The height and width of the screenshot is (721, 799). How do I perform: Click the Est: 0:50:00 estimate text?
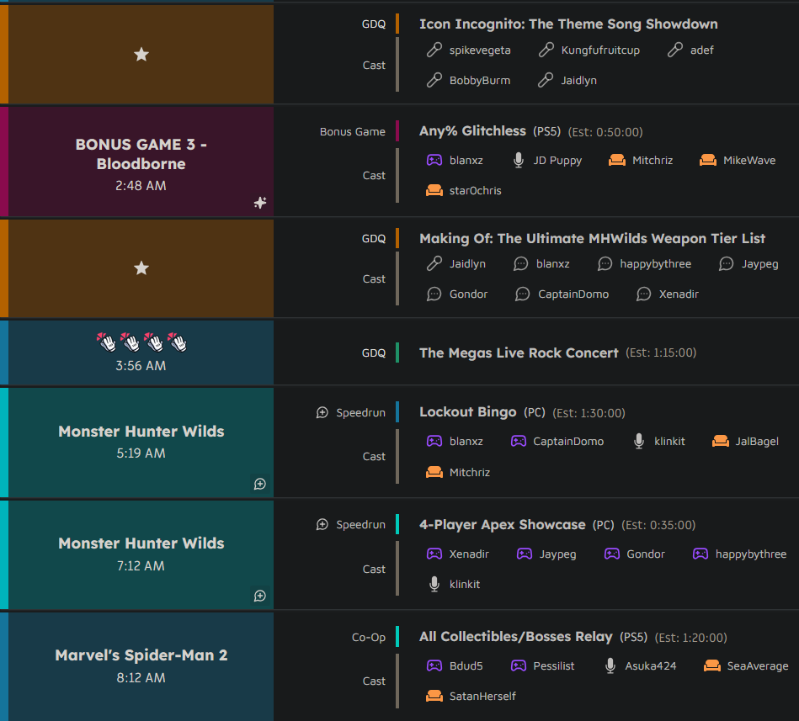605,132
